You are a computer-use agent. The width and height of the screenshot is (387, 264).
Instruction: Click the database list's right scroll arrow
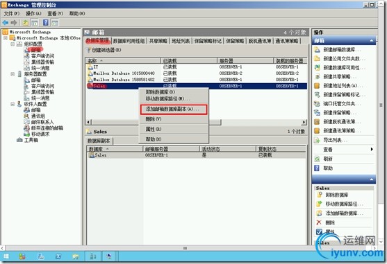pos(304,122)
